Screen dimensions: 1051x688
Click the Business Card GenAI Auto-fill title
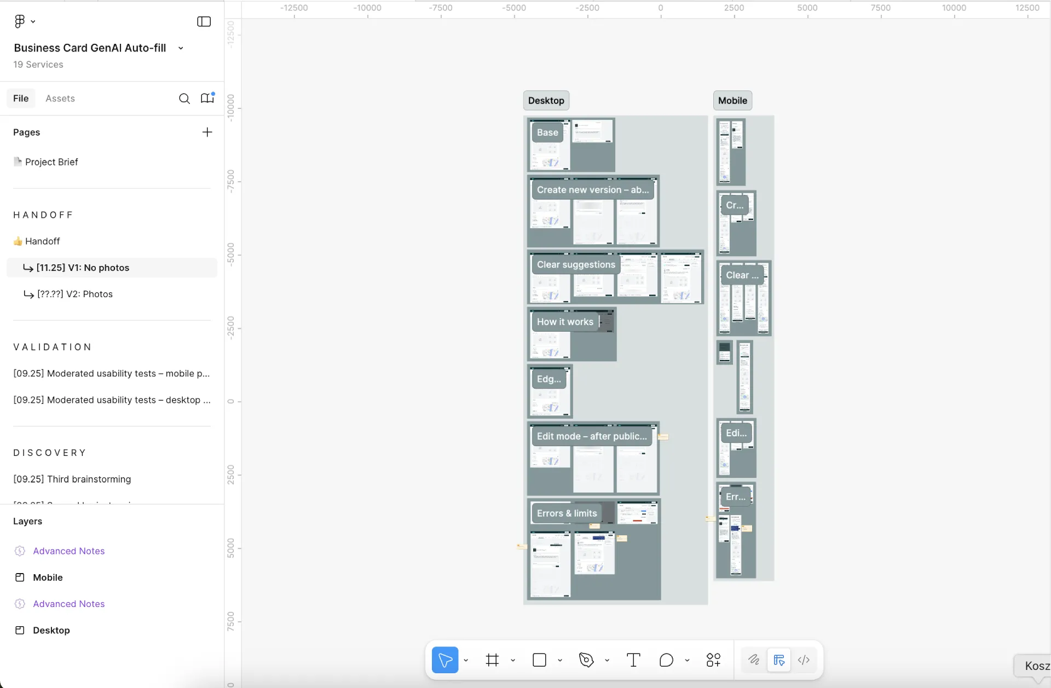[90, 48]
